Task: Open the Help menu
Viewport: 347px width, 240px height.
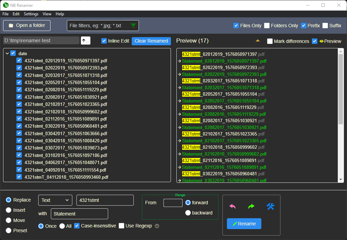Action: (x=60, y=14)
